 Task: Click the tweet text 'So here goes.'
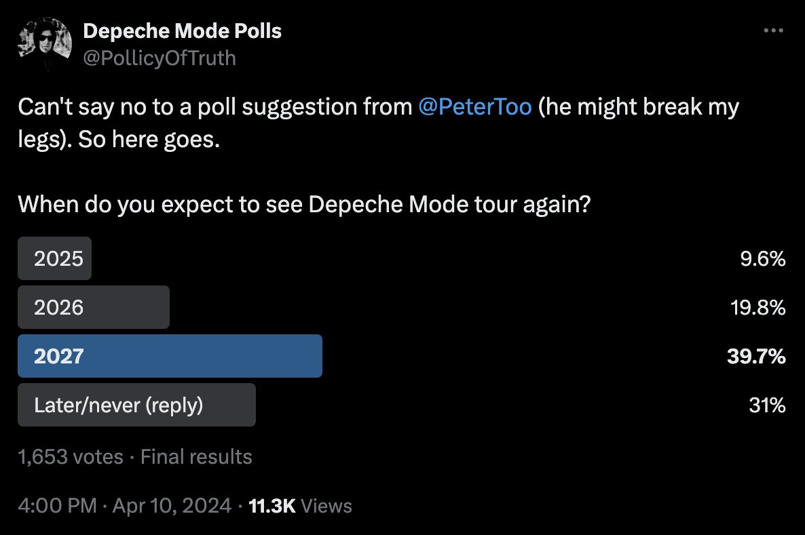tap(149, 140)
